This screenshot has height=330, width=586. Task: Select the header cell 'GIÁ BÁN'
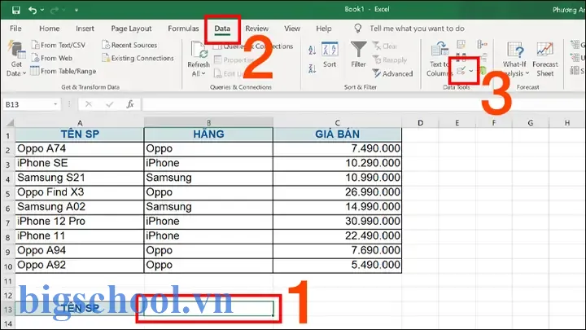337,134
